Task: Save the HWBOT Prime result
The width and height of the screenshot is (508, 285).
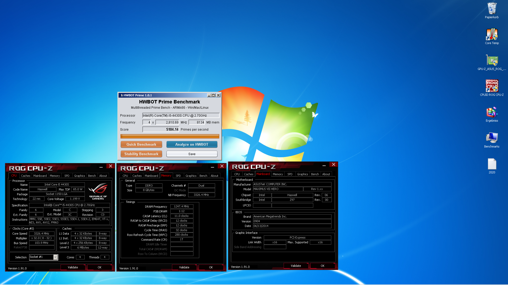Action: point(192,154)
